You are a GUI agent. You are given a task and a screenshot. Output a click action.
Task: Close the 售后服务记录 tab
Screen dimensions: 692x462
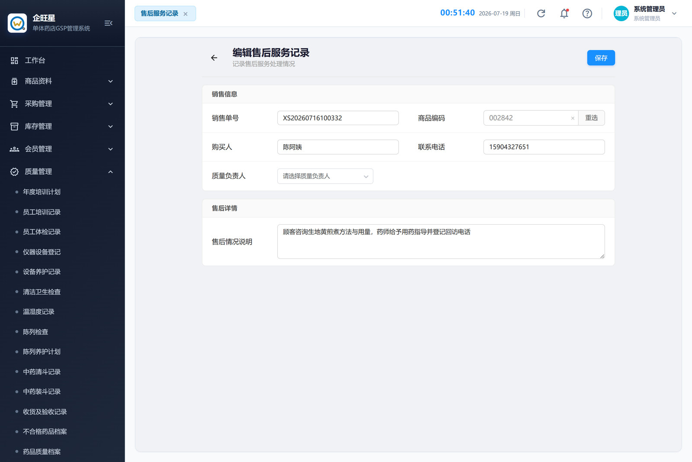click(x=186, y=14)
